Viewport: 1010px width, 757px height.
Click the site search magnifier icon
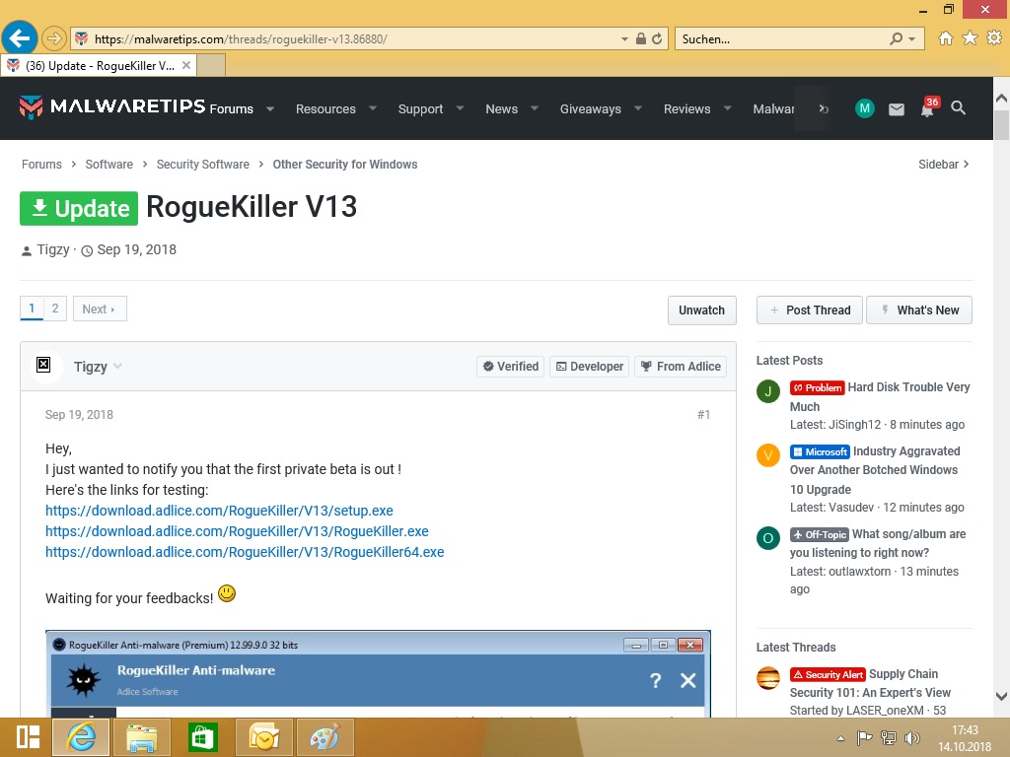959,108
